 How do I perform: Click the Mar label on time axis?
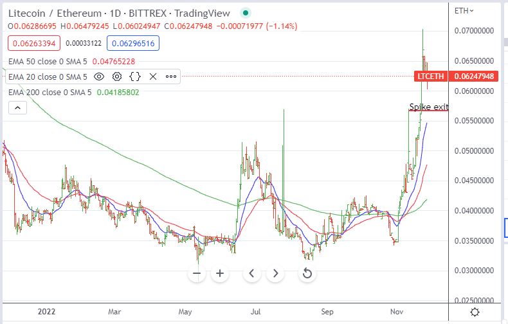[x=114, y=312]
